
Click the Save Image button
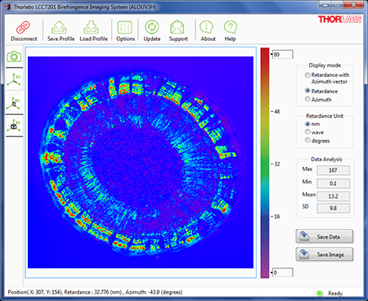(x=325, y=254)
